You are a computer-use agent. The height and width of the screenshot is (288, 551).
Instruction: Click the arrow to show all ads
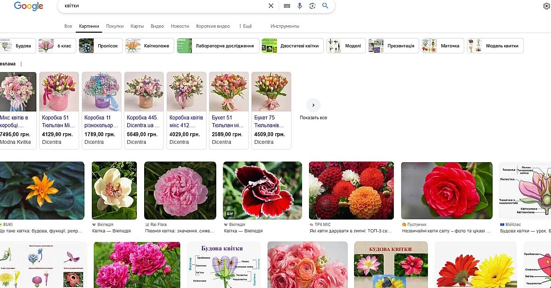point(313,105)
